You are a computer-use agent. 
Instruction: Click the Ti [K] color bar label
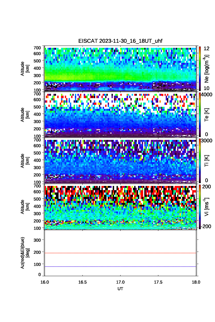207,161
